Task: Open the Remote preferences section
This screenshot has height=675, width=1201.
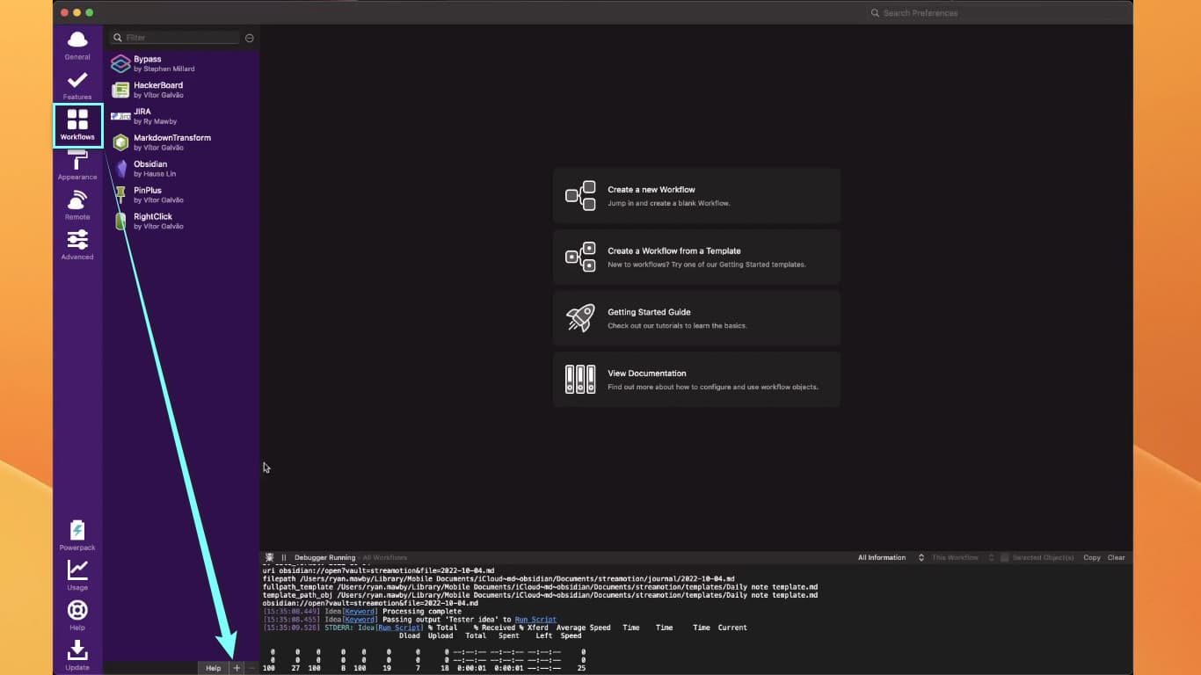Action: point(77,205)
